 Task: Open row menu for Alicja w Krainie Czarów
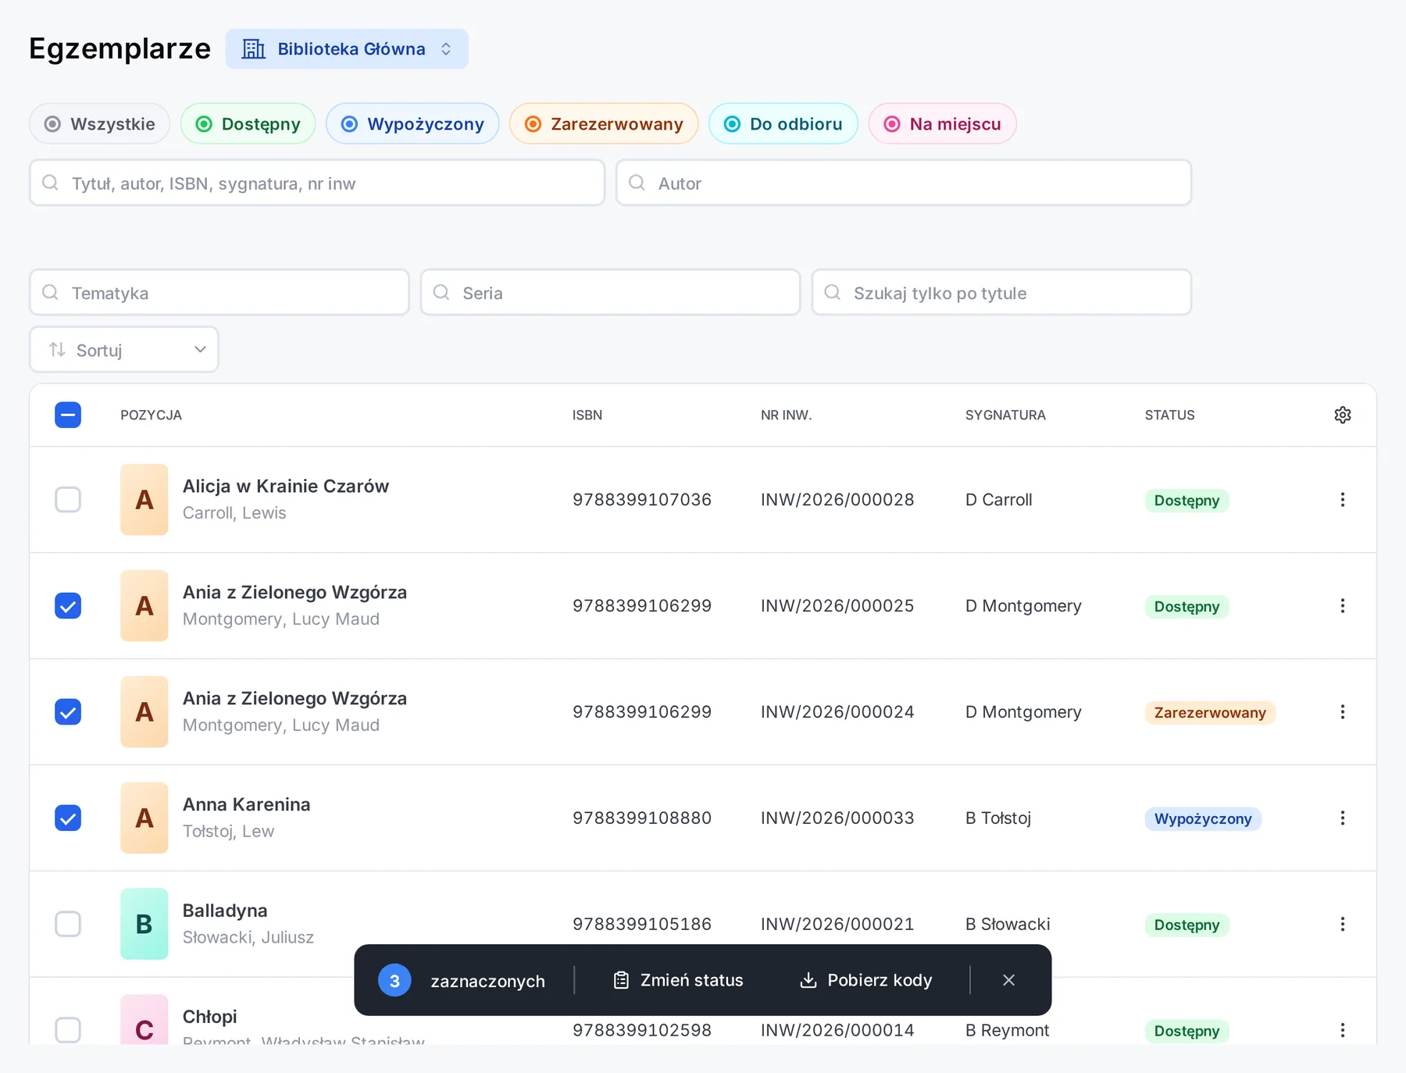point(1342,500)
